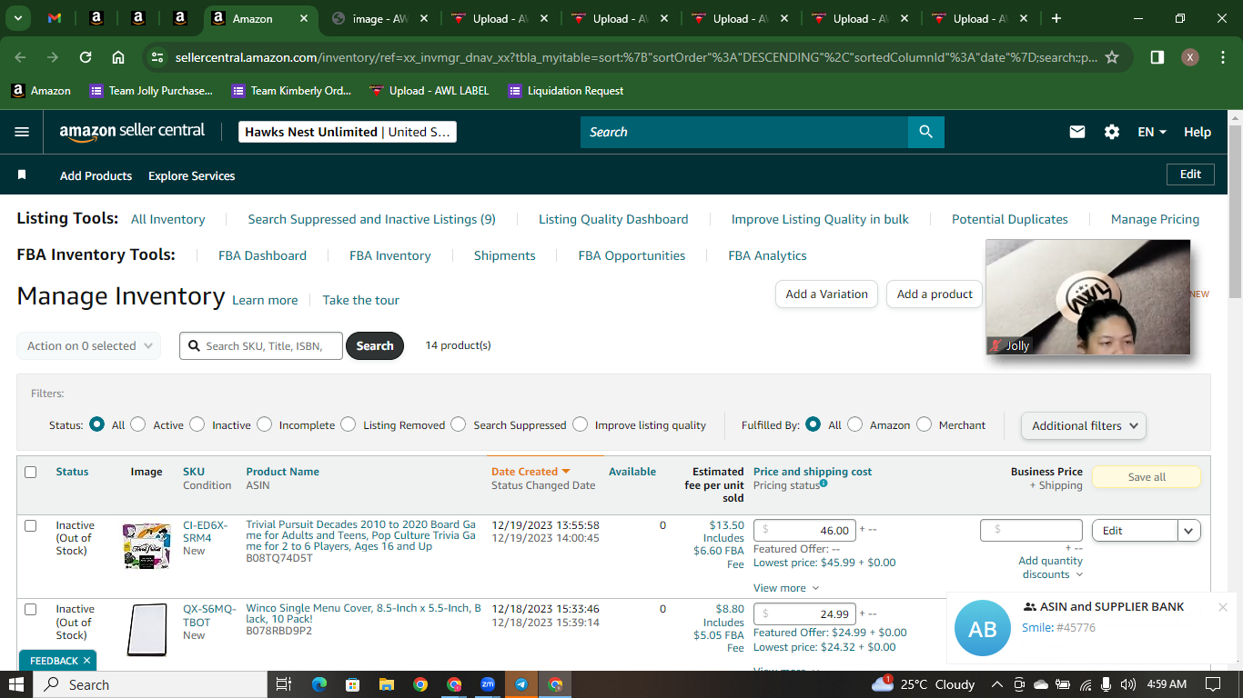Open the Learn more link
The width and height of the screenshot is (1243, 698).
[x=265, y=300]
